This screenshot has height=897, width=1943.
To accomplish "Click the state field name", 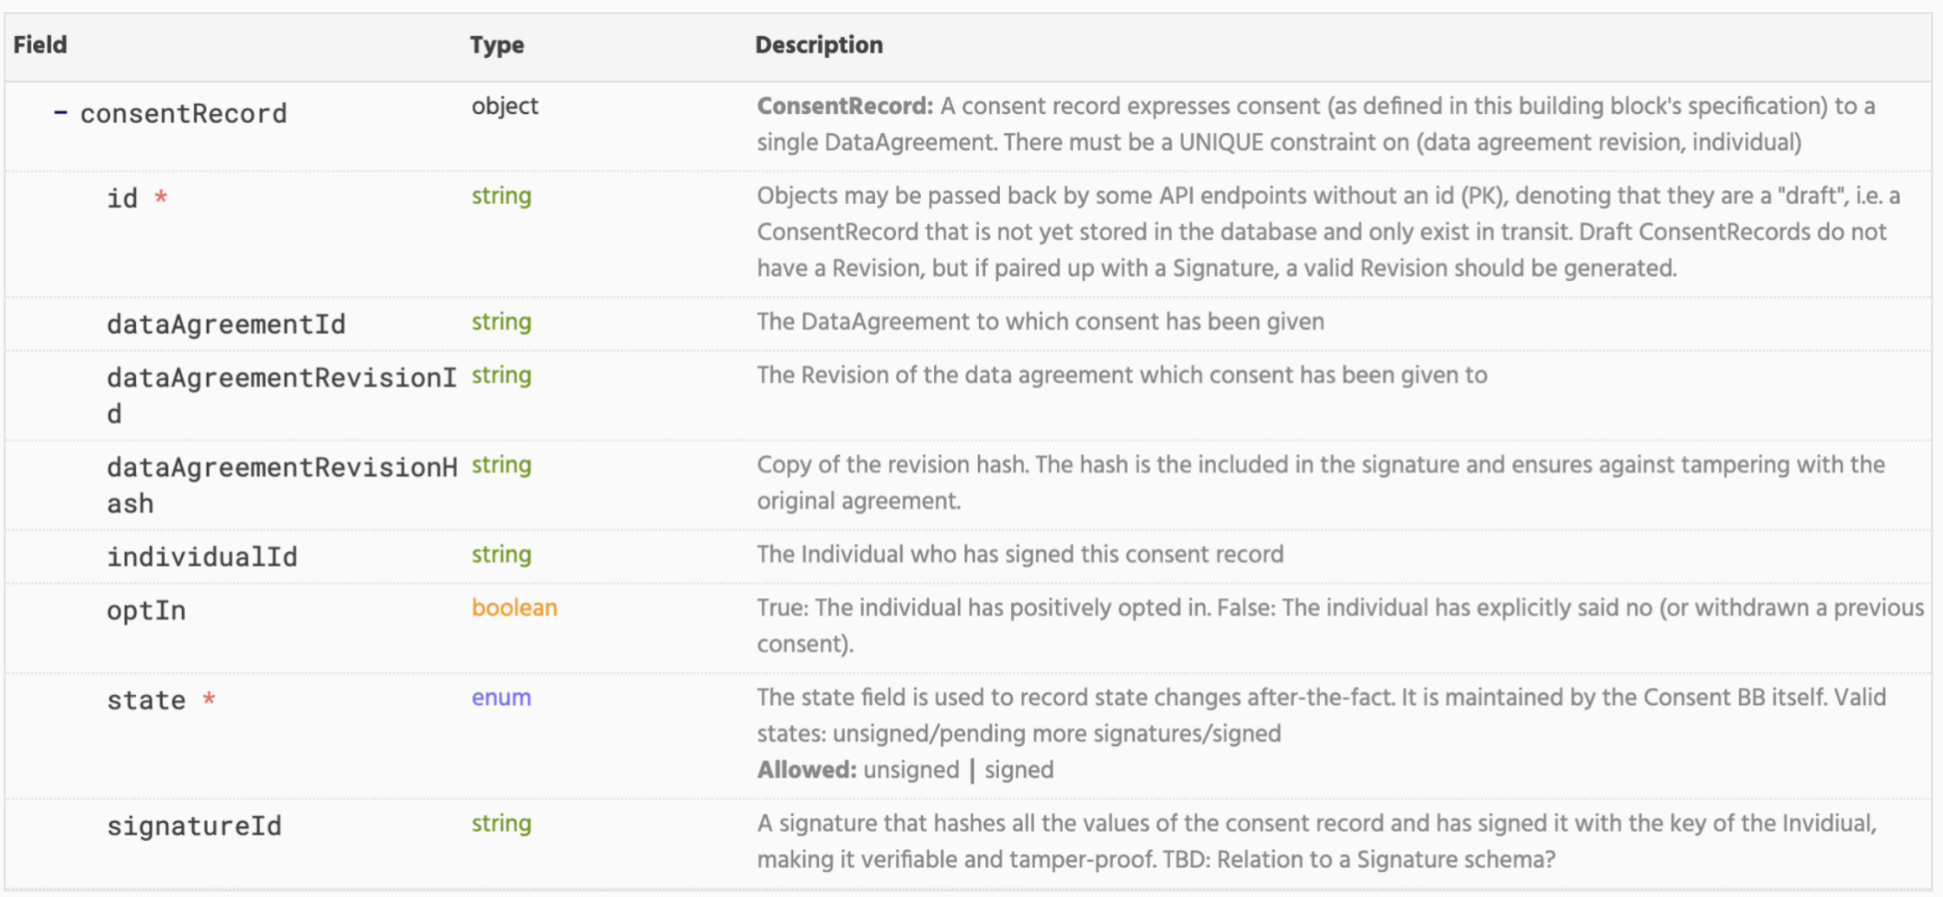I will [x=146, y=700].
